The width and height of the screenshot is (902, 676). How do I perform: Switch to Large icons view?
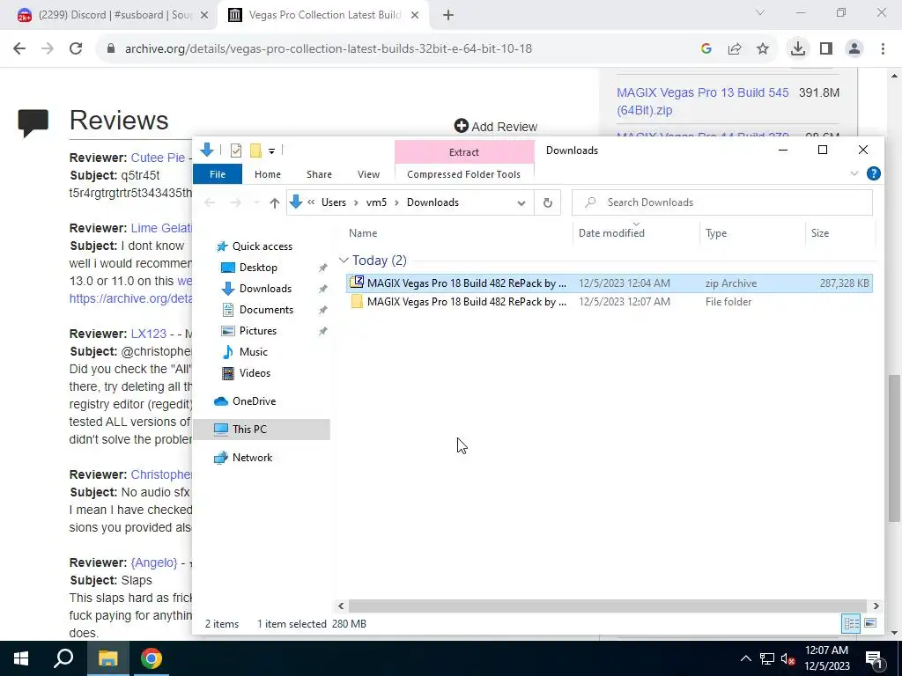point(870,623)
